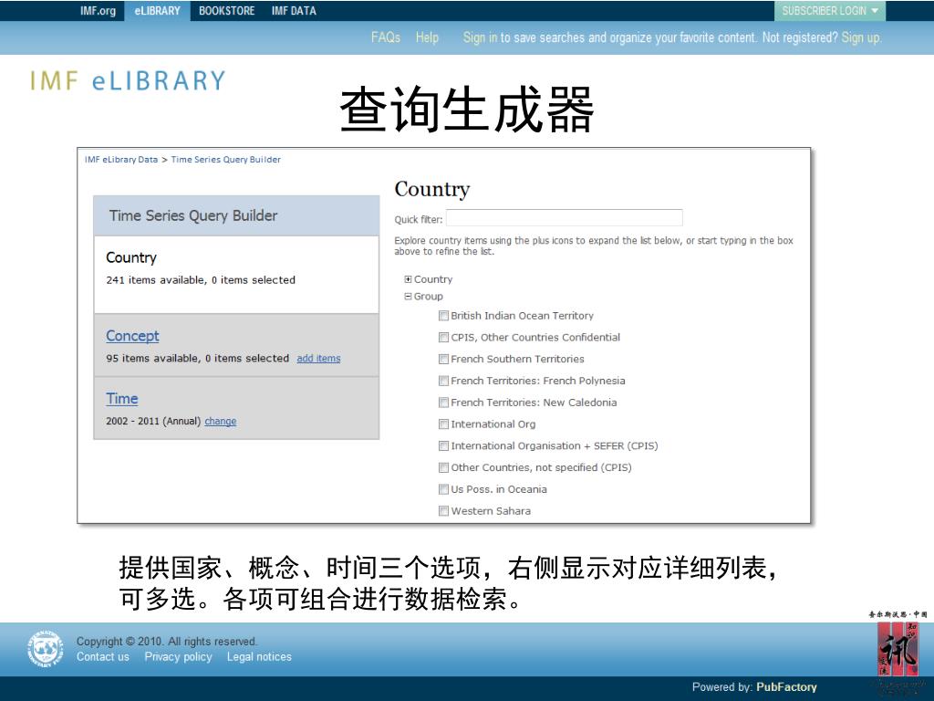Open the Concept section link
The height and width of the screenshot is (701, 934).
coord(132,336)
